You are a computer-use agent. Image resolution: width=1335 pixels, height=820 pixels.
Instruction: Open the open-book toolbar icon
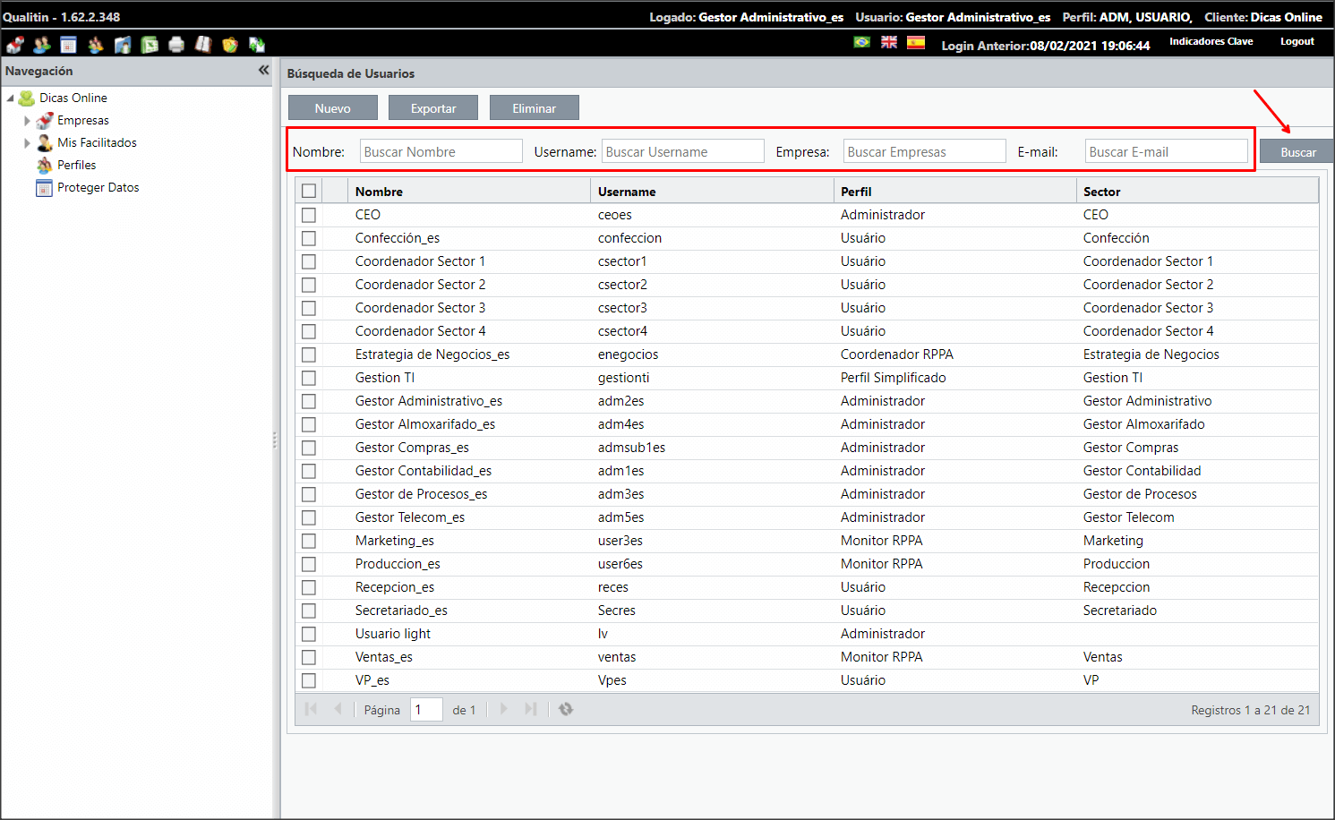click(x=203, y=45)
